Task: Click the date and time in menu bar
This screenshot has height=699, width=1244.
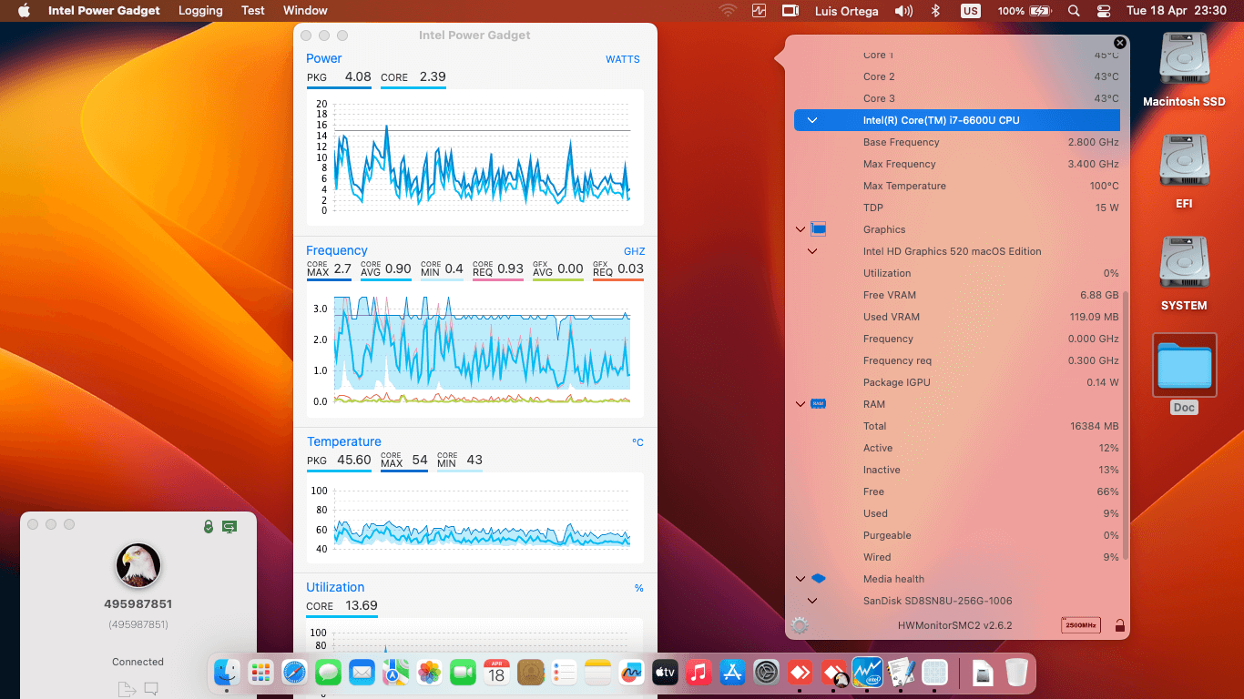Action: coord(1177,11)
